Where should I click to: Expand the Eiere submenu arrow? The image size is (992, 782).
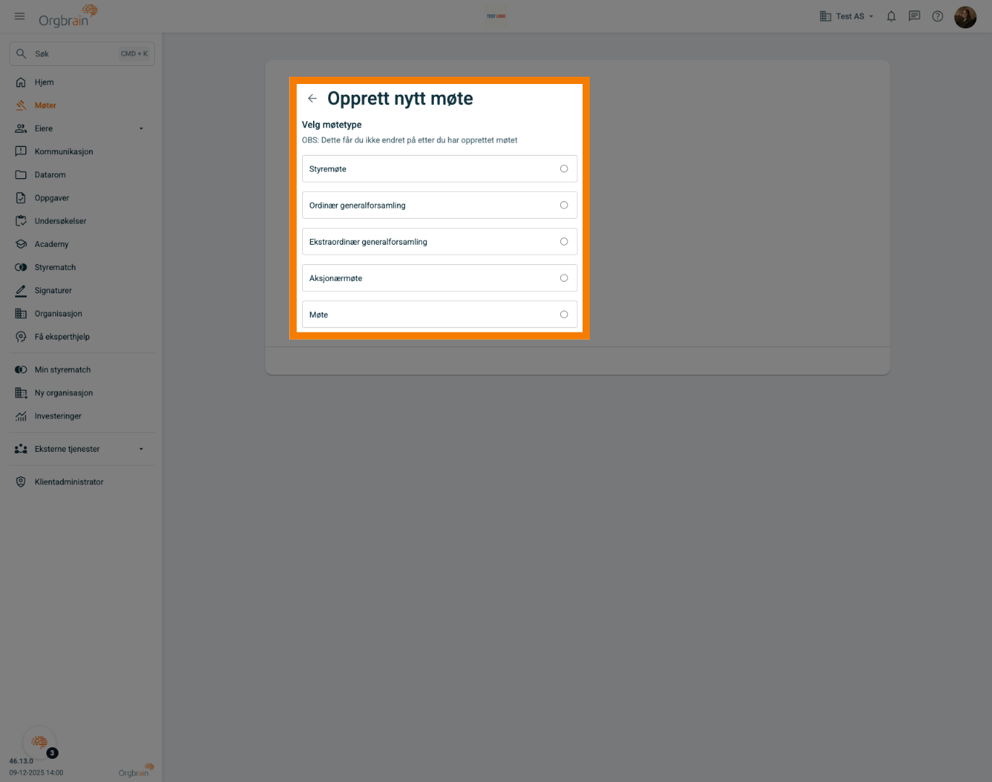[x=141, y=129]
